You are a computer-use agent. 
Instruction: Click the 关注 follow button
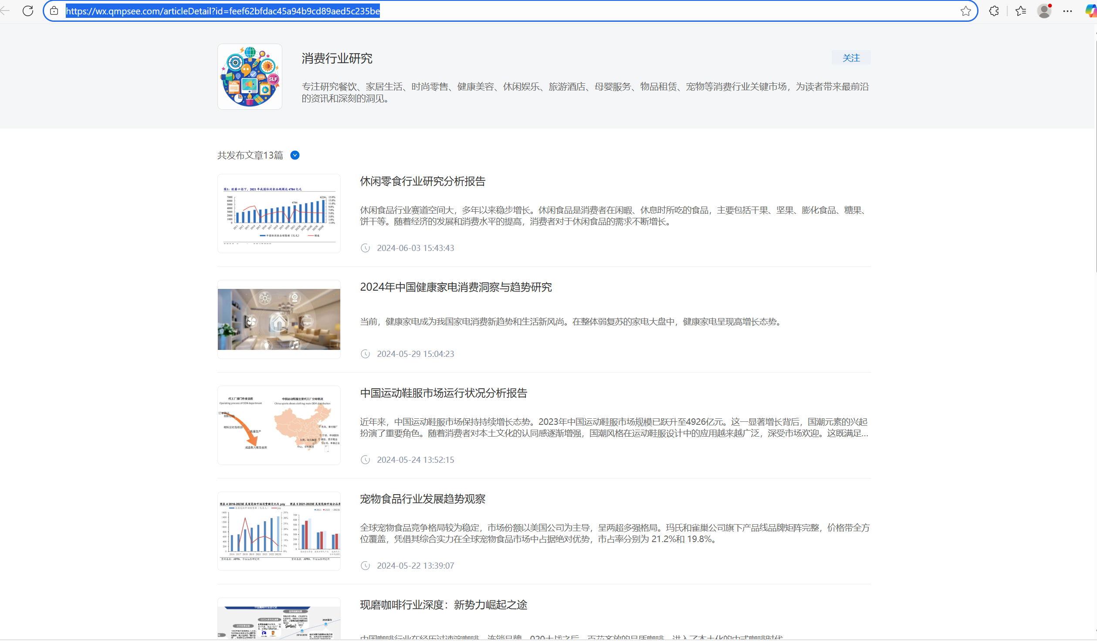coord(851,58)
